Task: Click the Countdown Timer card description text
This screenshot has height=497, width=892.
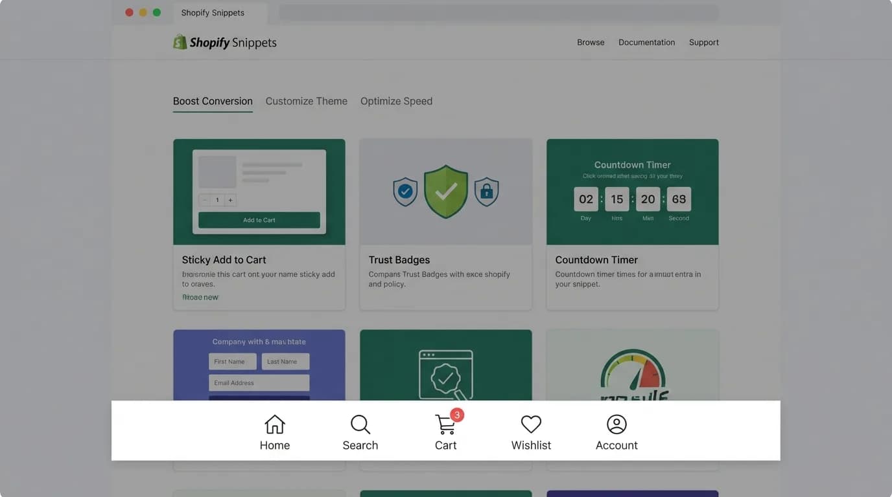Action: click(628, 279)
